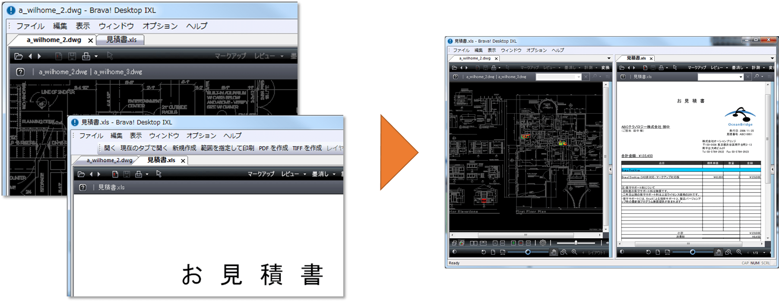The image size is (779, 302).
Task: Open ウィンドウ menu in split-view window
Action: coord(511,50)
